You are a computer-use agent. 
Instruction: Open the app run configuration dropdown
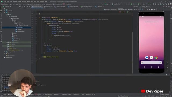pos(107,4)
